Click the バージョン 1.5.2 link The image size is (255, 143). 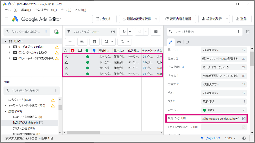pyautogui.click(x=210, y=138)
